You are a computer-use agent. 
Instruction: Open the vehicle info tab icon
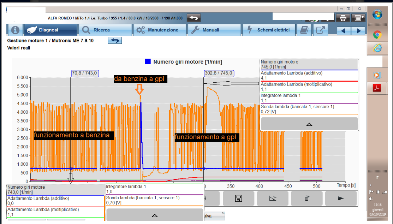click(15, 30)
